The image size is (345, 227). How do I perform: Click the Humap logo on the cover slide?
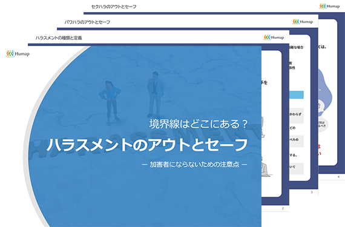(18, 54)
